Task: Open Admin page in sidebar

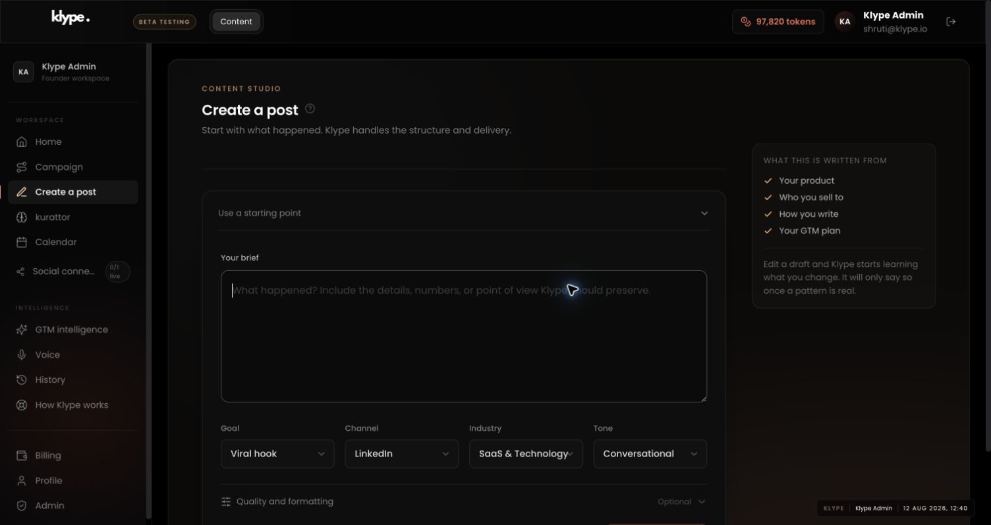Action: (73, 505)
